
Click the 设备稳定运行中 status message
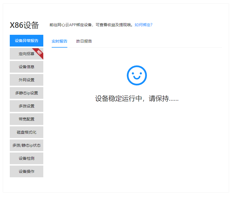(x=137, y=99)
